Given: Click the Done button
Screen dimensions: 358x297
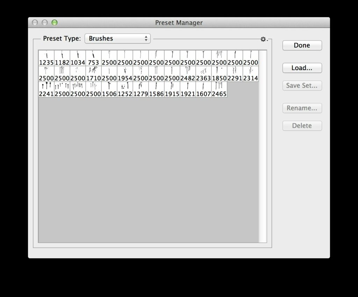Looking at the screenshot, I should [302, 45].
